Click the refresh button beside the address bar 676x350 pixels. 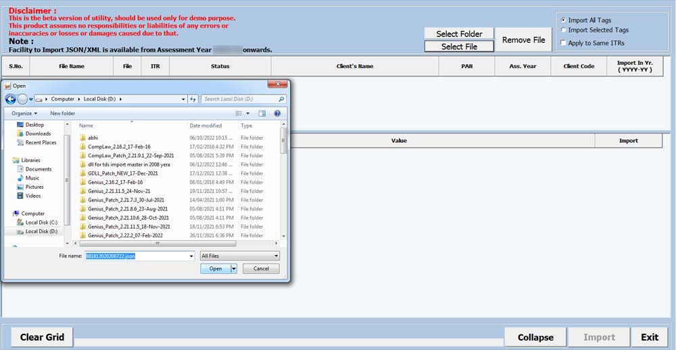pyautogui.click(x=193, y=99)
